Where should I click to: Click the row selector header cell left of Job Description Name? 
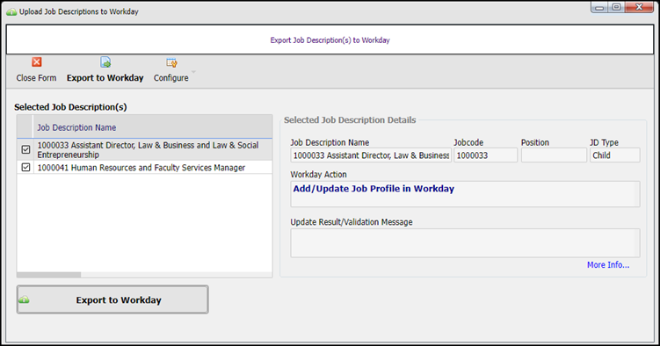(x=25, y=127)
